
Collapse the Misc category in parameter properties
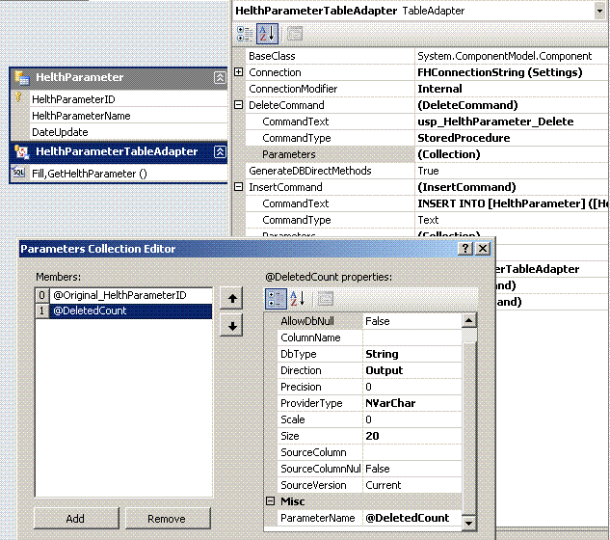click(271, 501)
